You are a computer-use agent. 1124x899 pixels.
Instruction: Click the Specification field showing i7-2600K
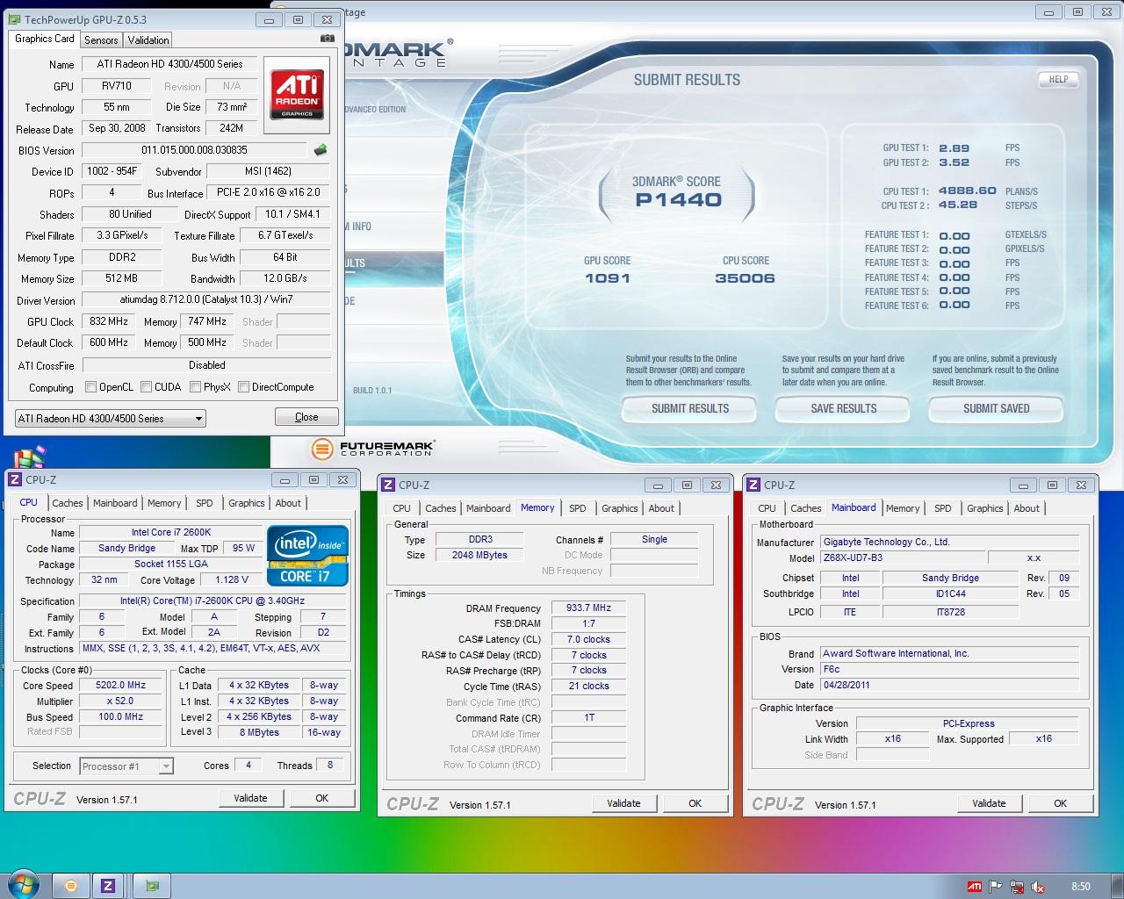(213, 601)
